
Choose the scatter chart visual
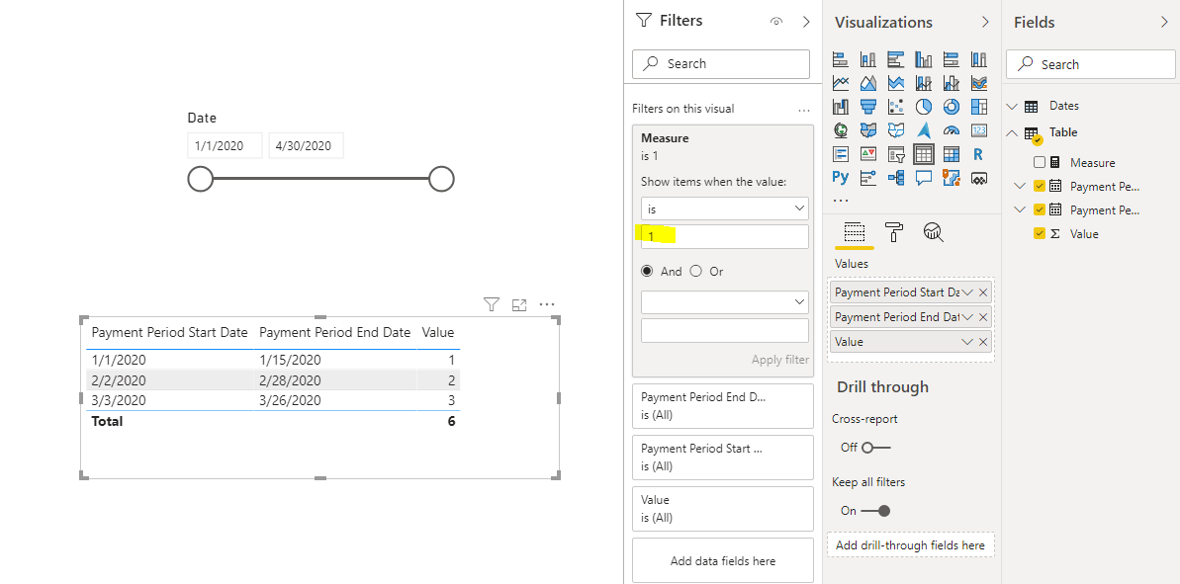click(x=895, y=107)
